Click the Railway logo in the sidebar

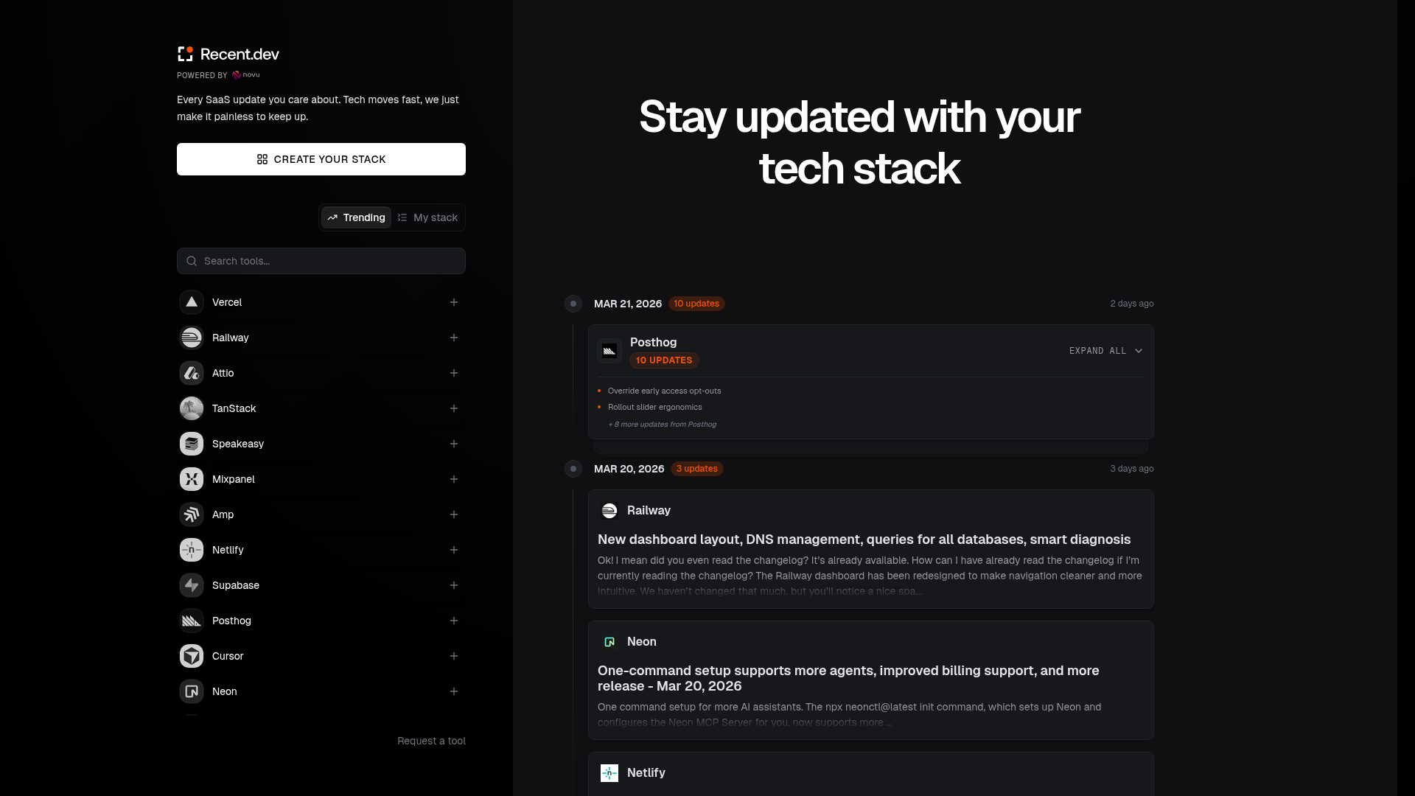tap(192, 338)
